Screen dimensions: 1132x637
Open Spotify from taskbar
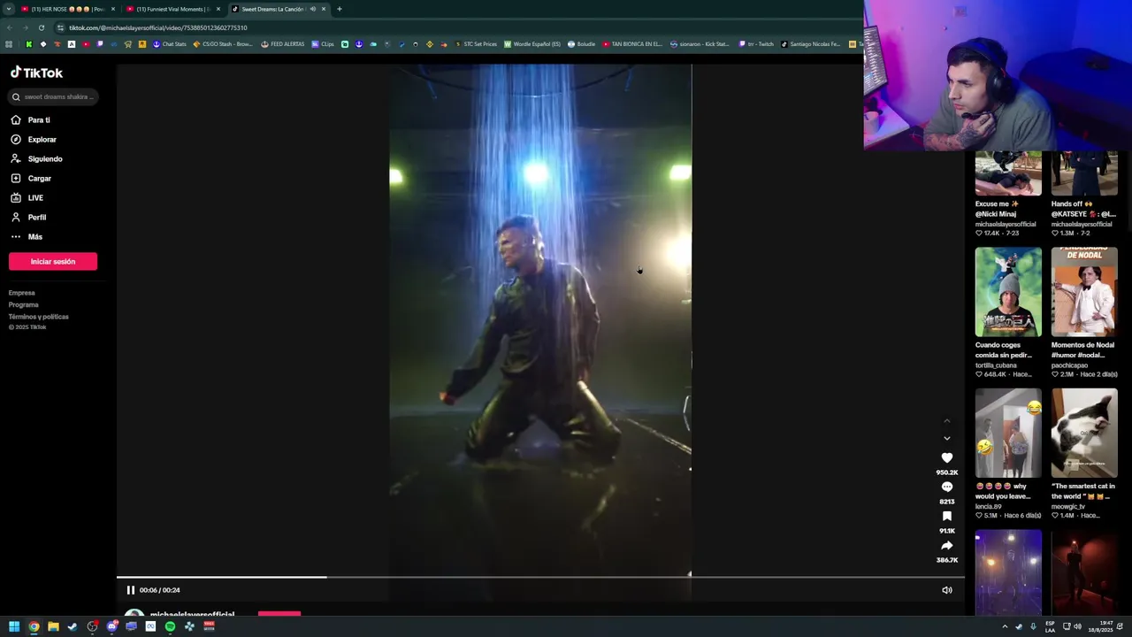click(x=170, y=626)
